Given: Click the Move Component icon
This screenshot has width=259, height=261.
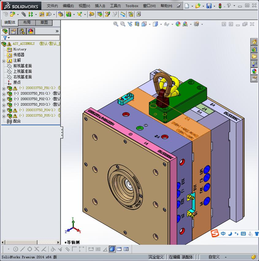Looking at the screenshot, I should click(49, 14).
